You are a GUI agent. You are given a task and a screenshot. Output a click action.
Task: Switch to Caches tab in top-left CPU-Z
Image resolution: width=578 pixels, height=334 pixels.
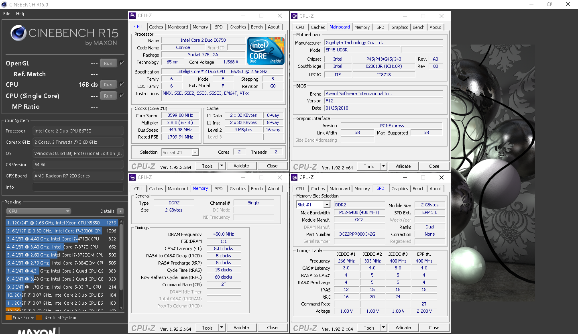pyautogui.click(x=156, y=27)
